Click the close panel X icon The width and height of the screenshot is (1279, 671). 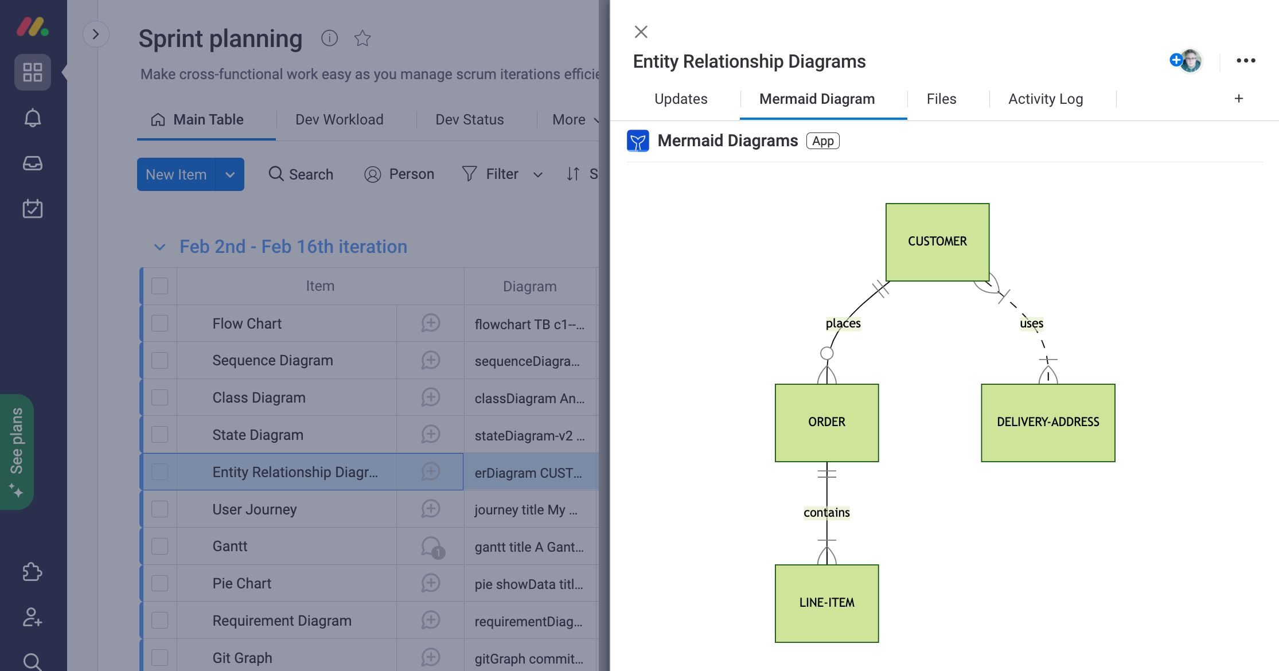640,32
